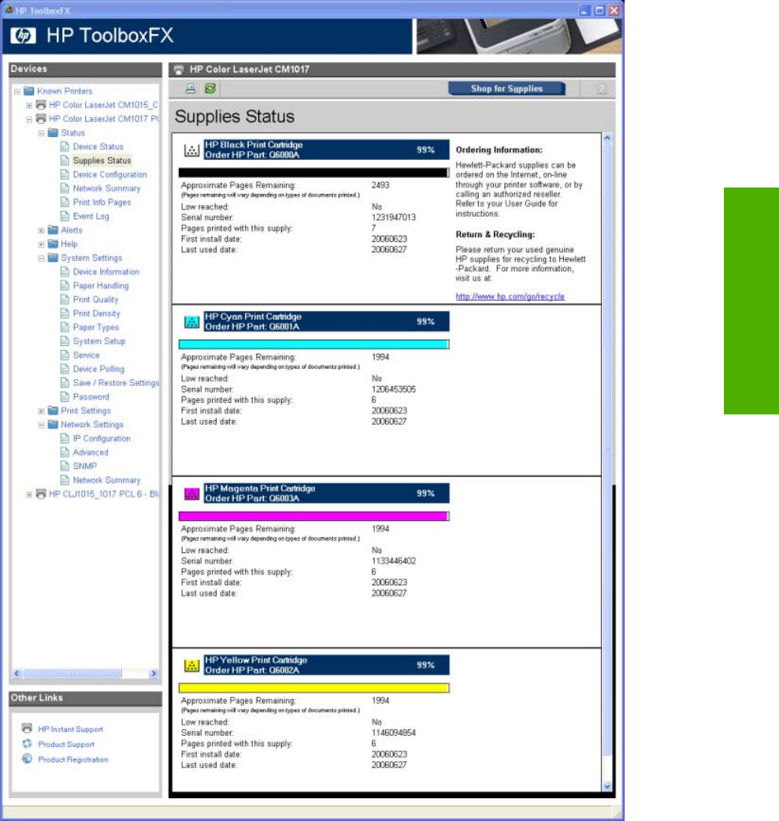The width and height of the screenshot is (779, 821).
Task: Click the Product Registration globe icon
Action: tap(28, 759)
